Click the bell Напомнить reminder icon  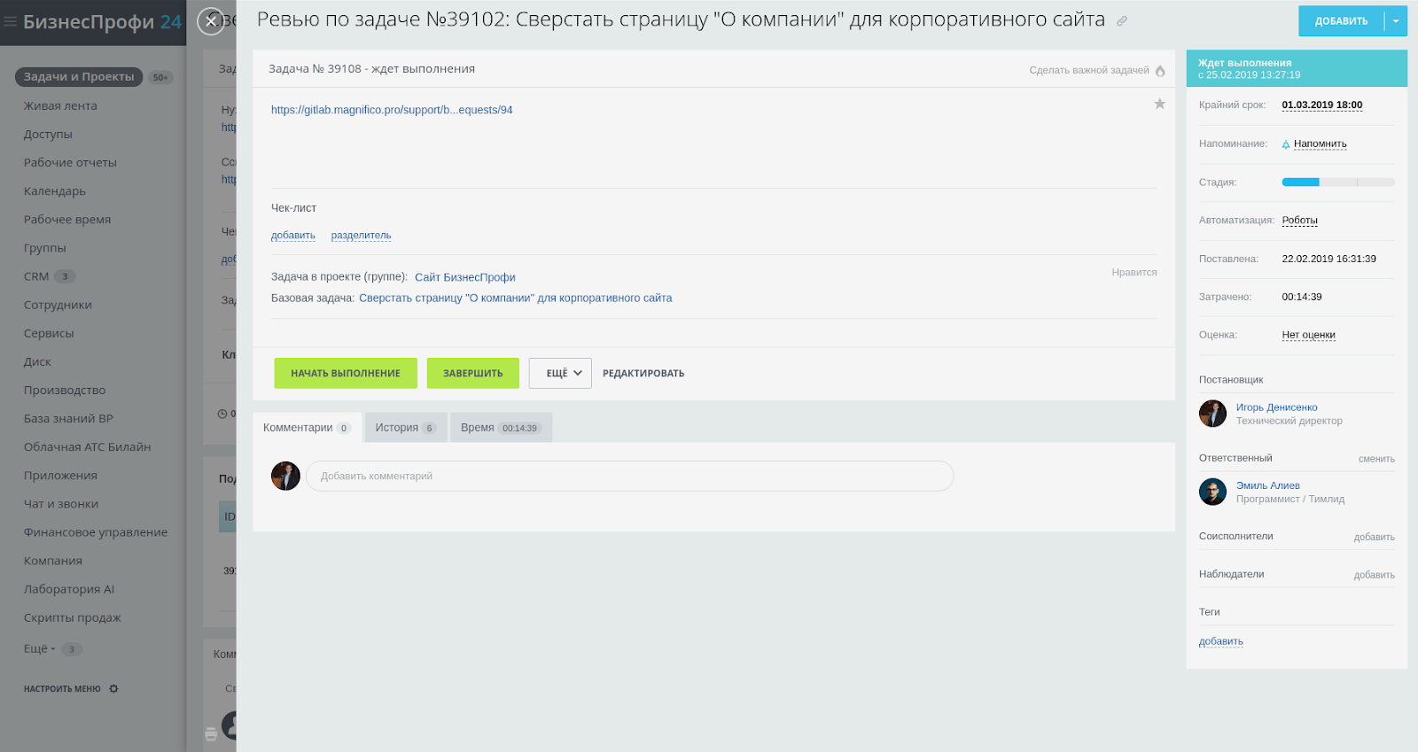click(x=1286, y=144)
